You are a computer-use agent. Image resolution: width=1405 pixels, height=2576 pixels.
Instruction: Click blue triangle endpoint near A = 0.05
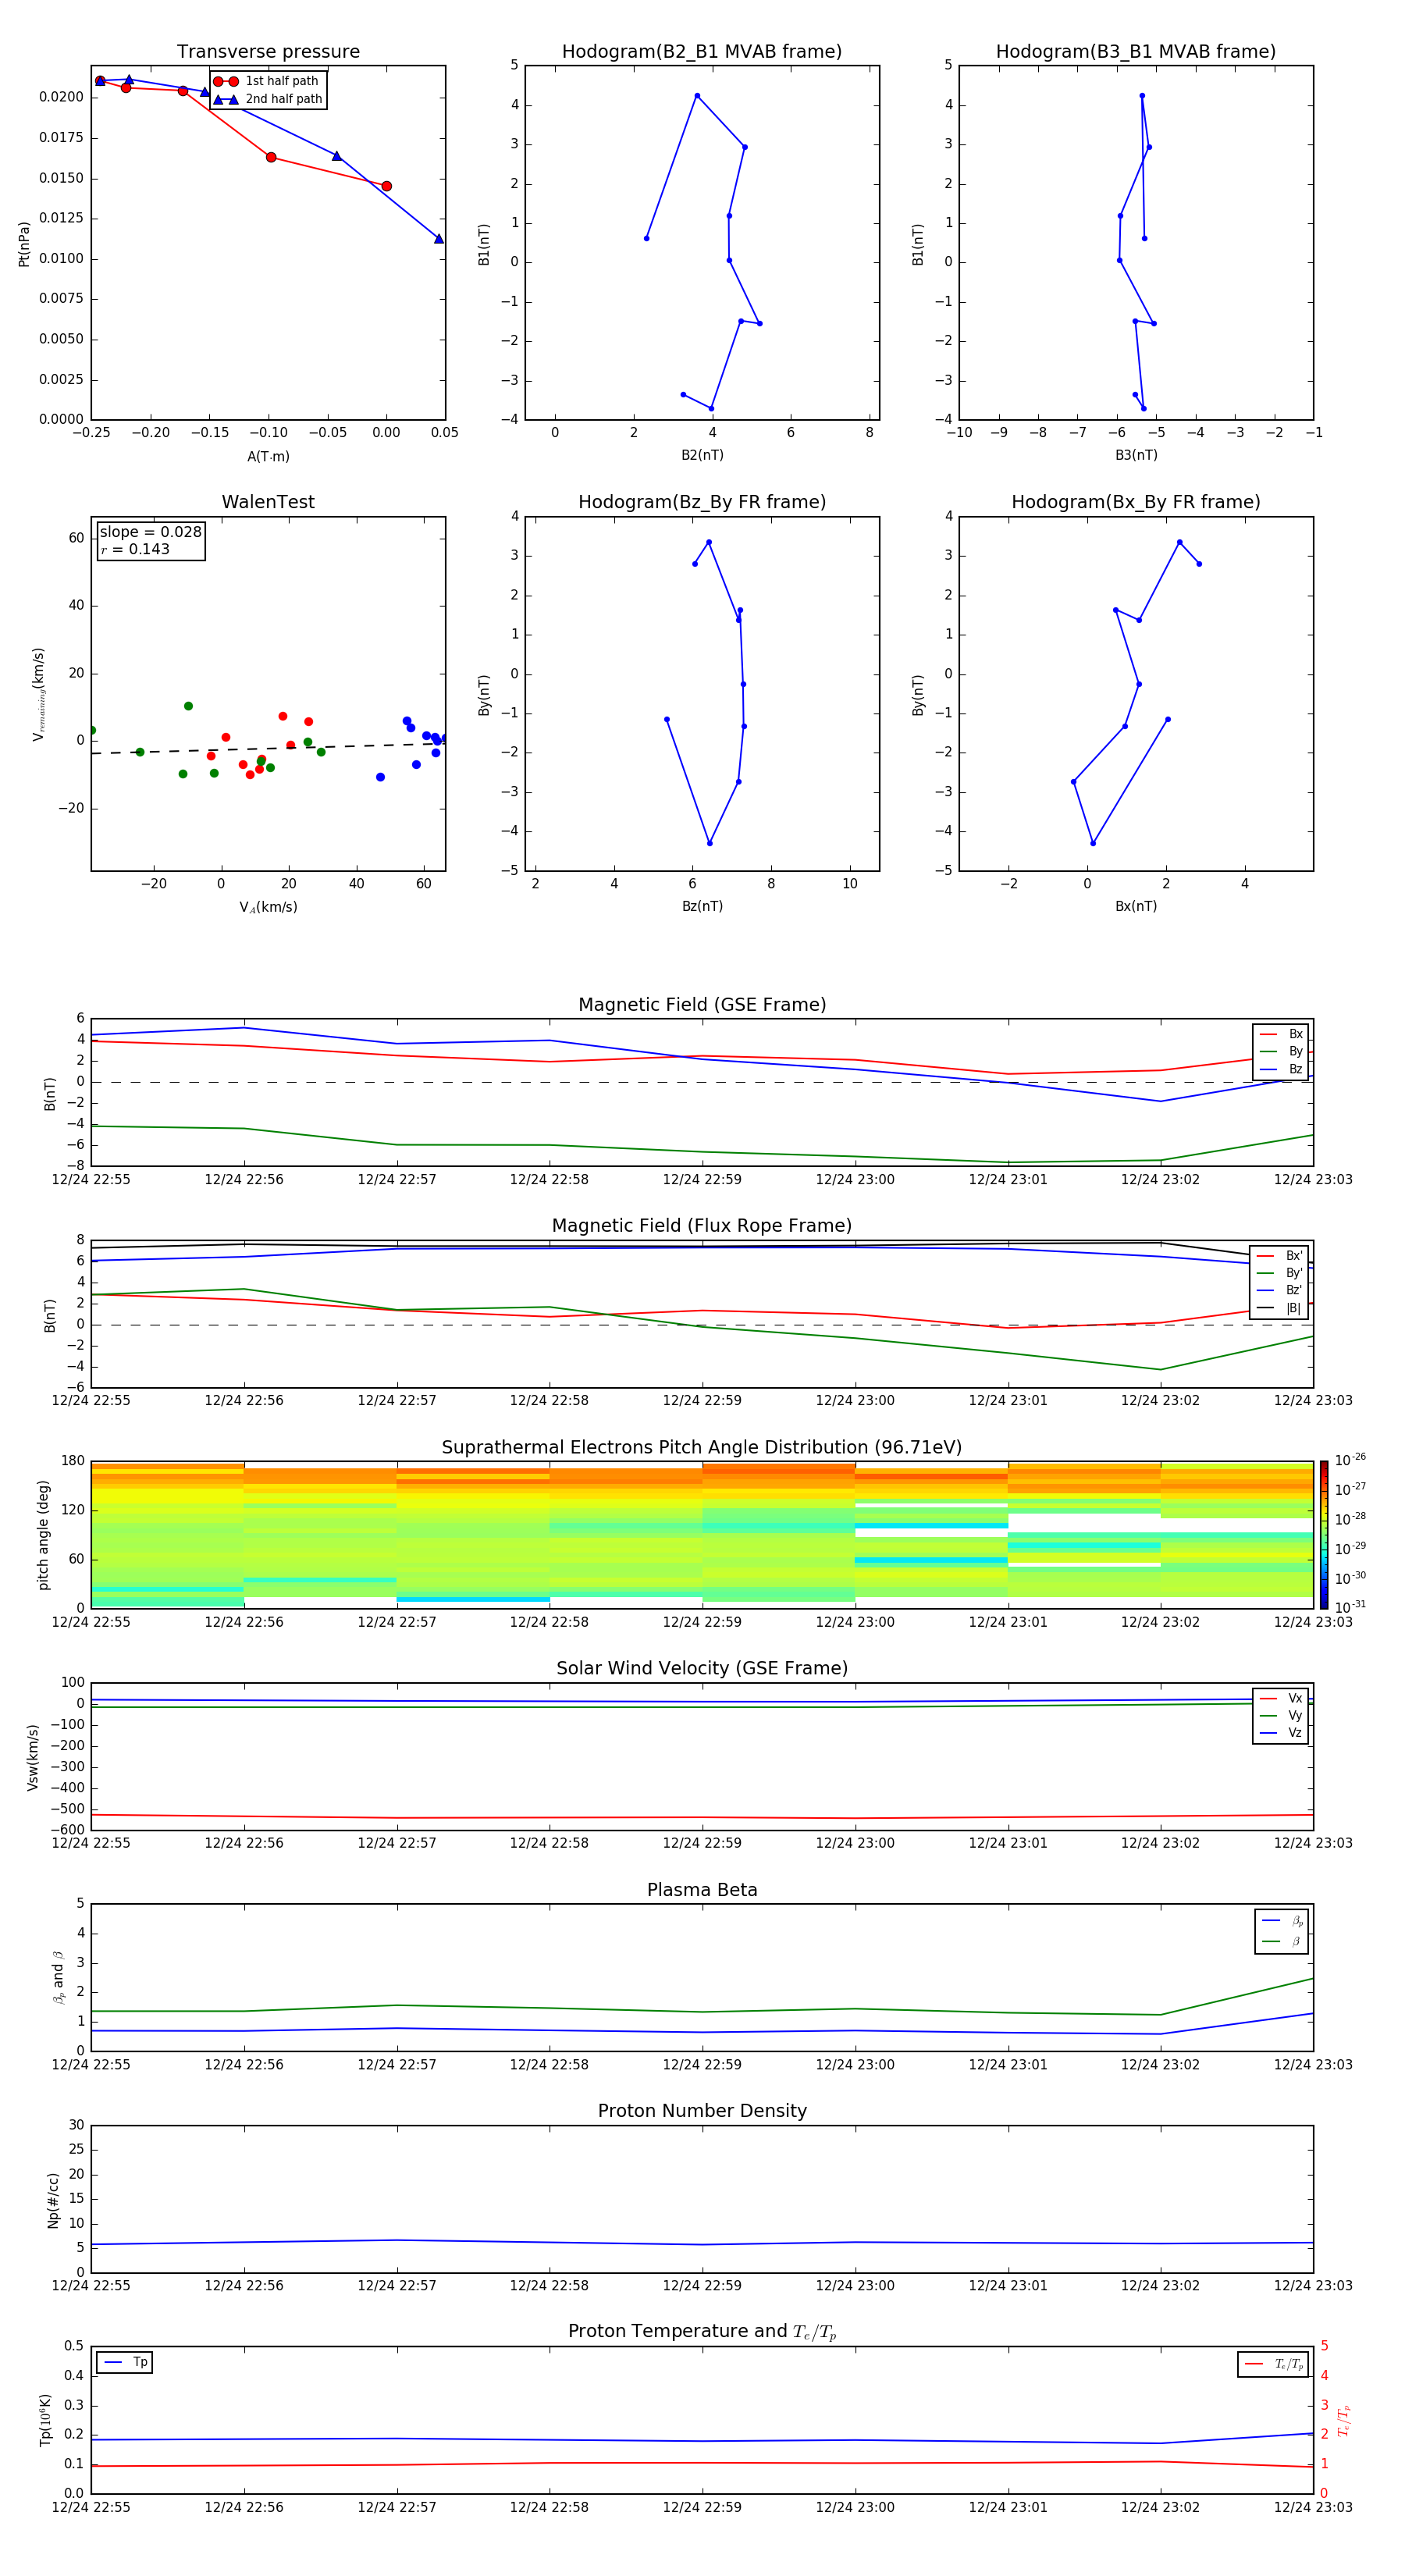point(438,238)
